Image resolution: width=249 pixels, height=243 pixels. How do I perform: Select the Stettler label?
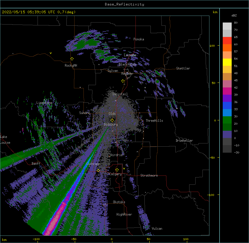coord(183,68)
